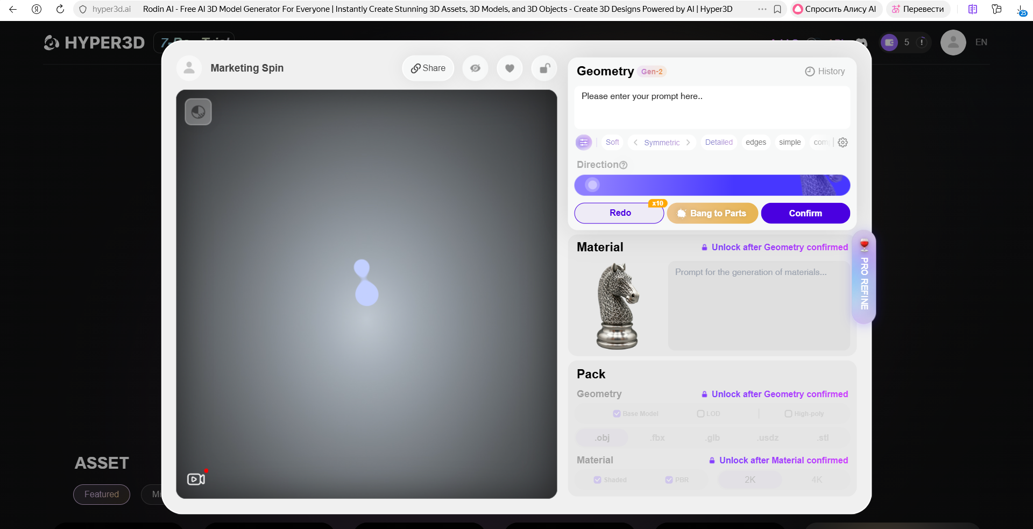
Task: Go to next Symmetric option with right chevron
Action: (688, 143)
